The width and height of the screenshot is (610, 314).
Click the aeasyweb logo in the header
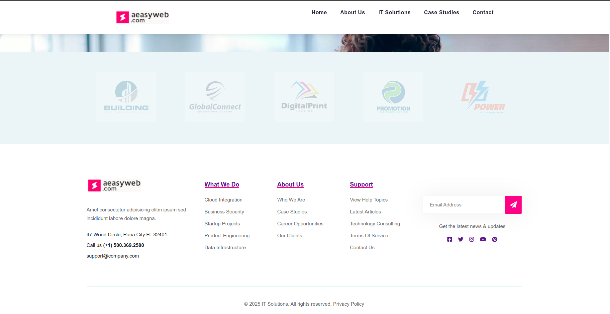(x=143, y=17)
